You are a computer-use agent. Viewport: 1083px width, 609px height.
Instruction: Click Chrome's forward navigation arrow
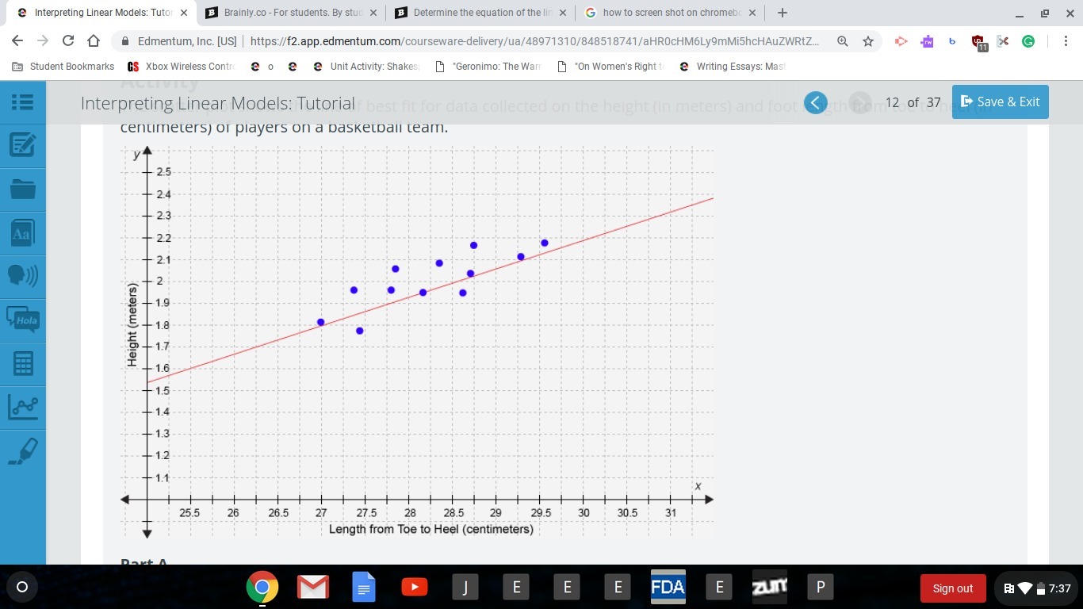tap(43, 40)
